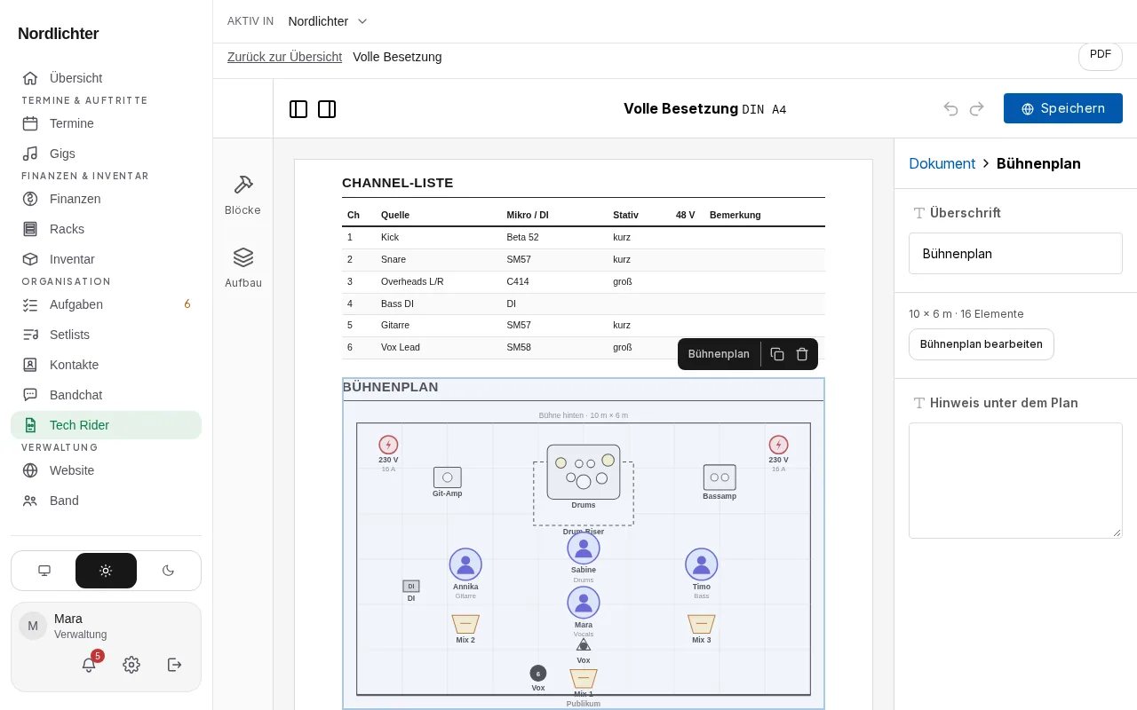Select the Mix 3 monitor wedge
This screenshot has width=1137, height=710.
point(702,624)
